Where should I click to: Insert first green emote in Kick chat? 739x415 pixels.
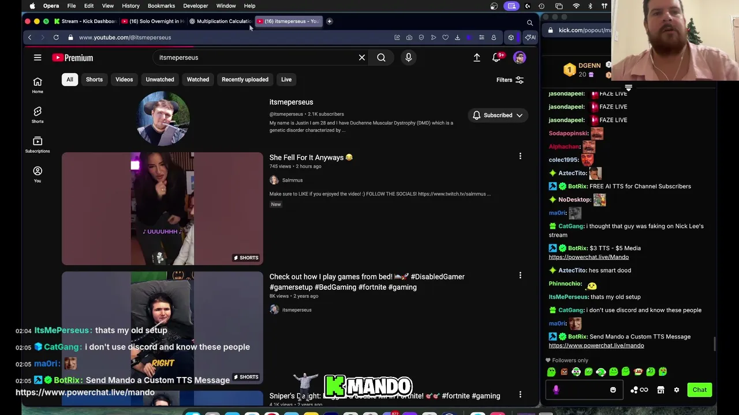coord(551,372)
